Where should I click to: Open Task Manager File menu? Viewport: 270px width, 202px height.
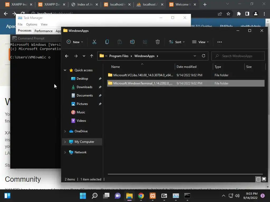pos(20,24)
